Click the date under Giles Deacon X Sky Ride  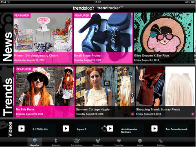point(146,60)
